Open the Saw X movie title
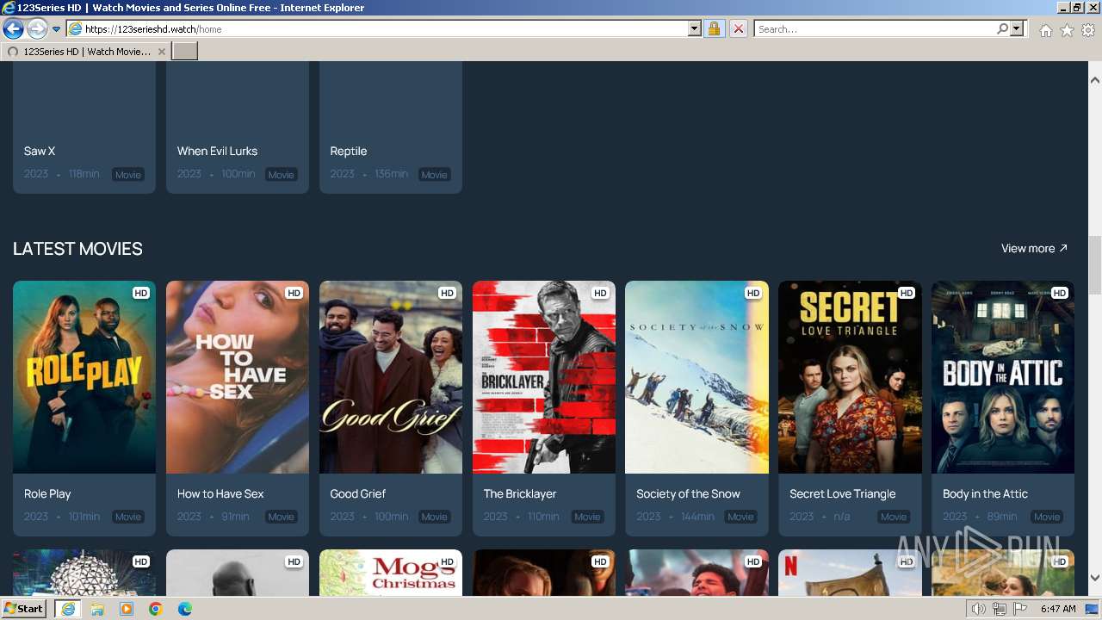1102x620 pixels. point(40,151)
